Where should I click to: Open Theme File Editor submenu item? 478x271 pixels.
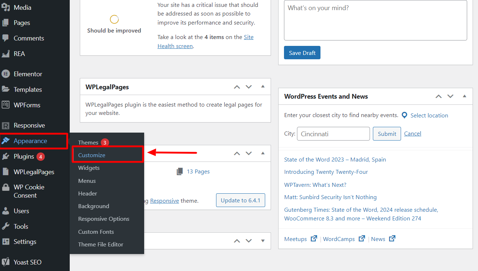tap(101, 244)
